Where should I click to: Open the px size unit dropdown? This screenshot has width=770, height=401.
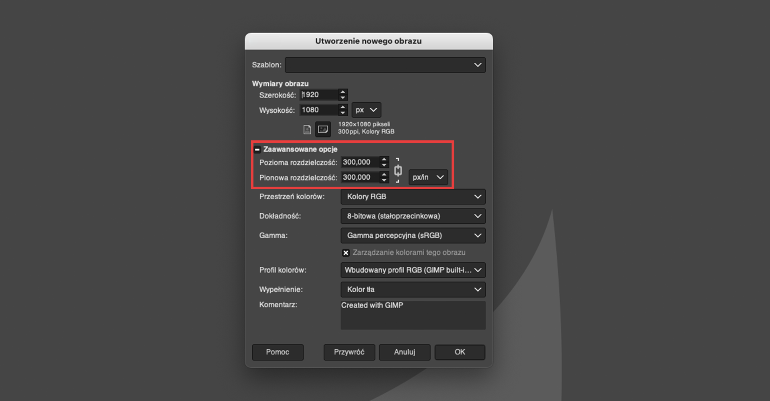click(366, 110)
